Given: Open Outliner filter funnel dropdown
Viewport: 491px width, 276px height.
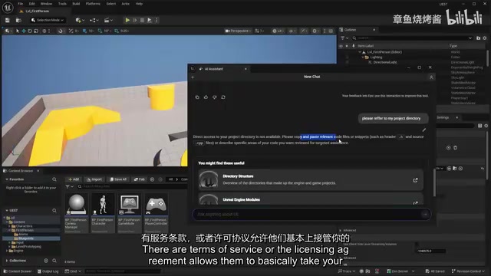Looking at the screenshot, I should coord(344,38).
